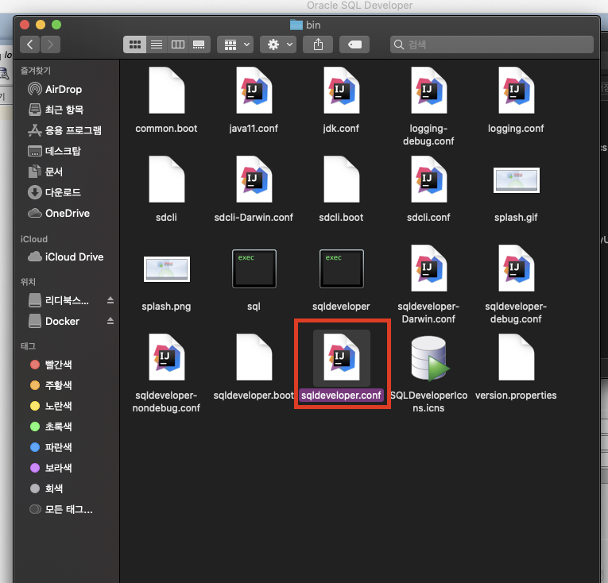The height and width of the screenshot is (583, 608).
Task: Open 최근 항목 in the sidebar
Action: click(x=56, y=110)
